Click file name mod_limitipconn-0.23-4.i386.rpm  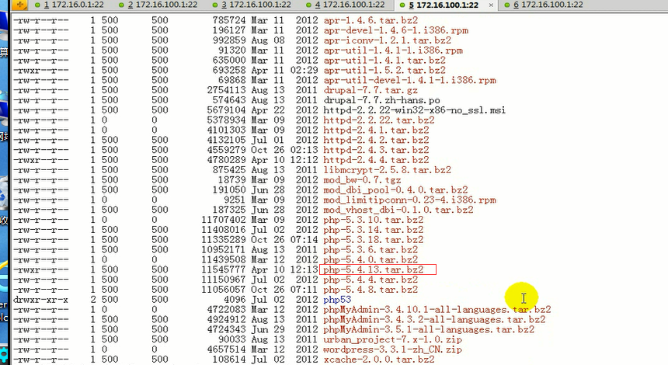410,200
